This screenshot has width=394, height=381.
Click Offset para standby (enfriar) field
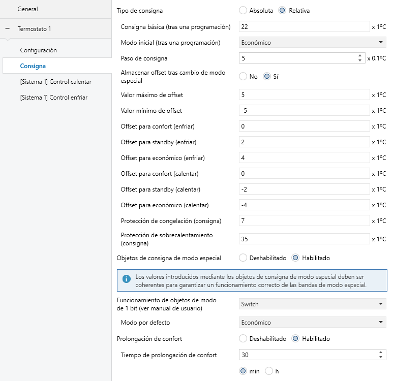305,142
